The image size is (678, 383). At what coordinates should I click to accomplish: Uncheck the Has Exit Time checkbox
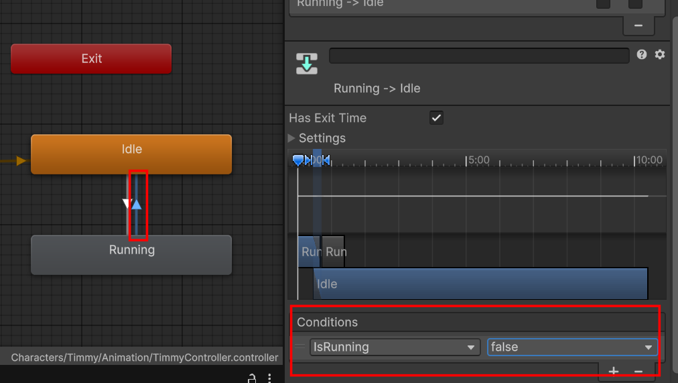436,117
